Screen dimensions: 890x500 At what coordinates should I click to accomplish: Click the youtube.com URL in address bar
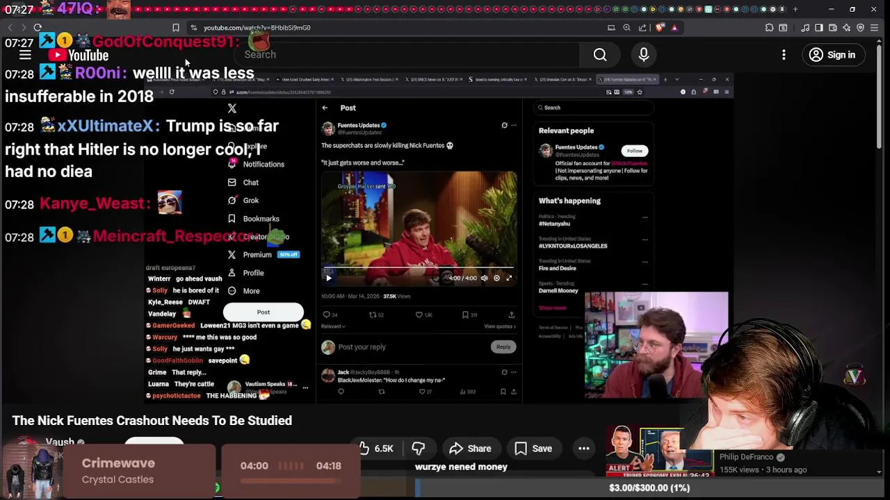point(257,28)
